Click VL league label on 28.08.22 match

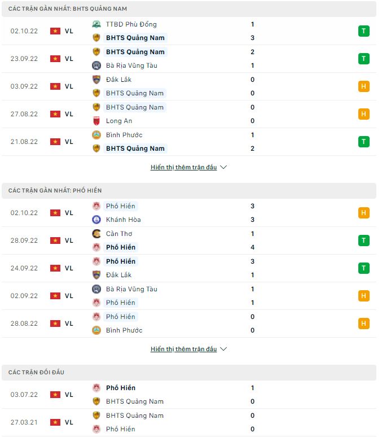tap(69, 324)
